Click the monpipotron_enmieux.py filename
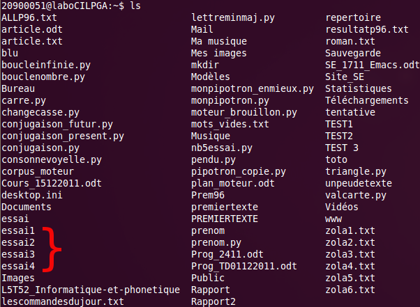Image resolution: width=420 pixels, height=307 pixels. (x=253, y=89)
